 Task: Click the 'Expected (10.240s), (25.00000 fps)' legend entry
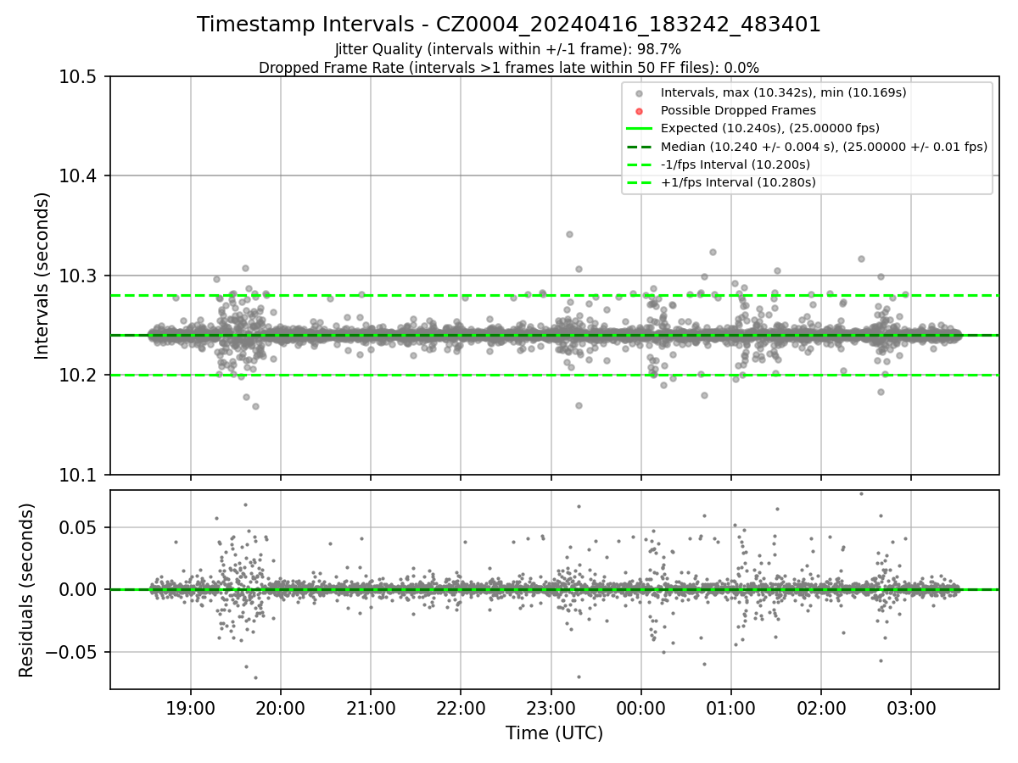[x=770, y=128]
